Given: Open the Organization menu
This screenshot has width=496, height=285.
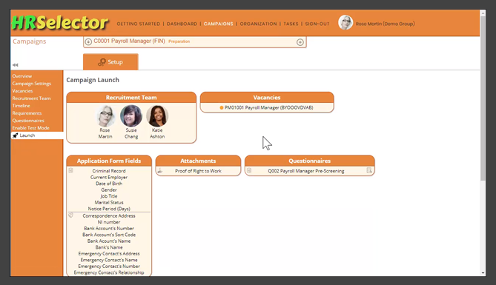Looking at the screenshot, I should [x=258, y=24].
